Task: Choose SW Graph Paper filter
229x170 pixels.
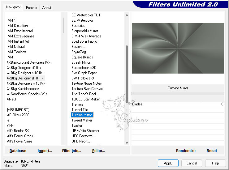Action: (x=84, y=73)
